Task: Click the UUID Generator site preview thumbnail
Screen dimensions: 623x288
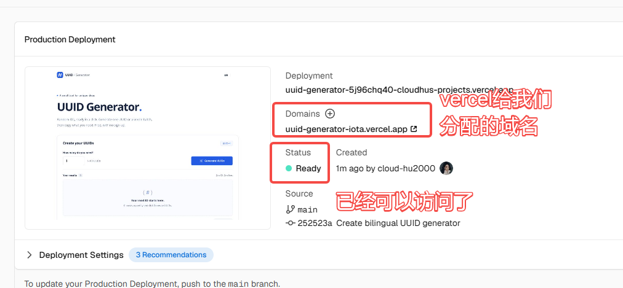Action: pyautogui.click(x=148, y=148)
